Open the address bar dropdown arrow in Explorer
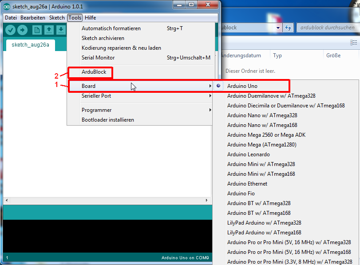The image size is (360, 265). tap(278, 28)
